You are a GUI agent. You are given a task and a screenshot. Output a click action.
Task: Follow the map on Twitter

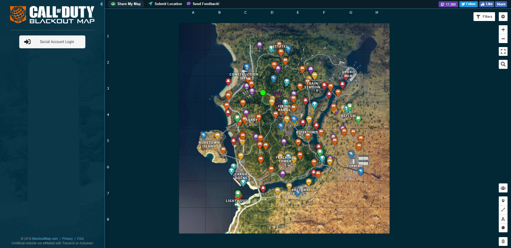tap(468, 4)
